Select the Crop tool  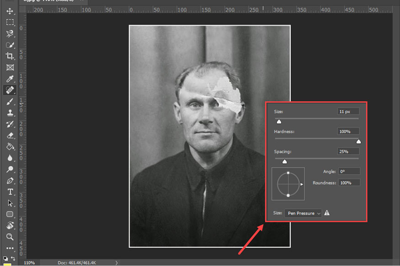click(10, 56)
